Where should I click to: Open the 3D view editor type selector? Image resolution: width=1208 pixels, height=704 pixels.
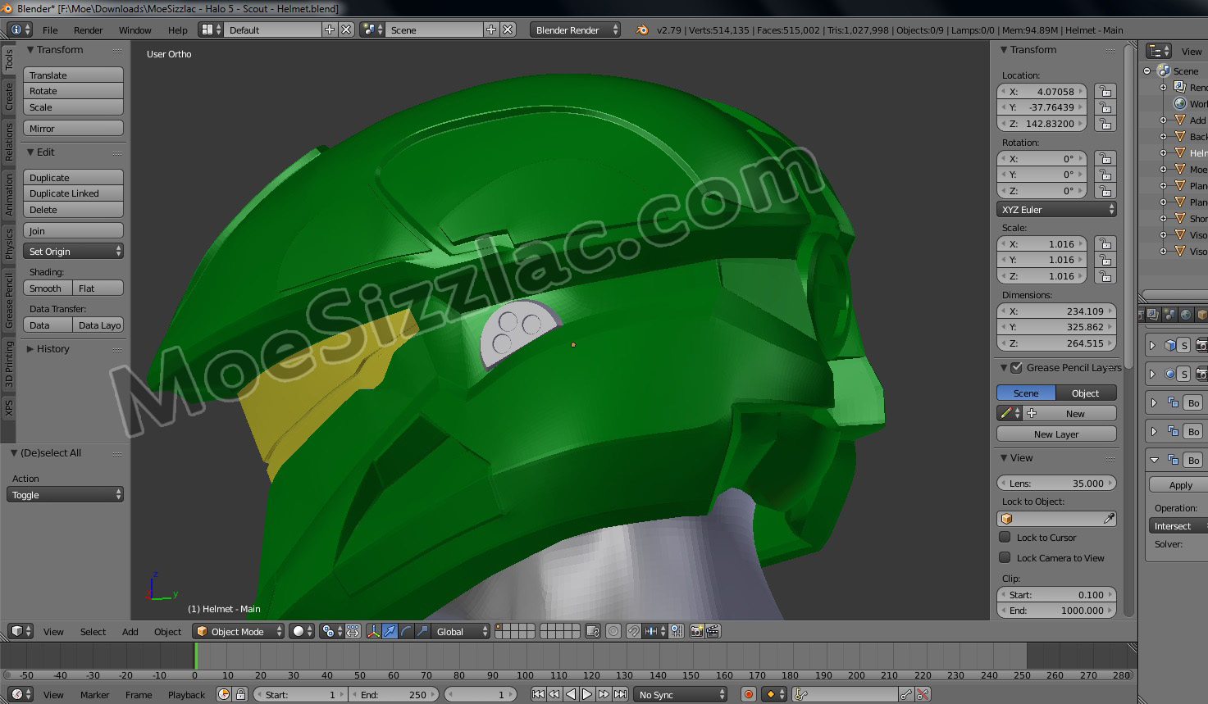(20, 631)
